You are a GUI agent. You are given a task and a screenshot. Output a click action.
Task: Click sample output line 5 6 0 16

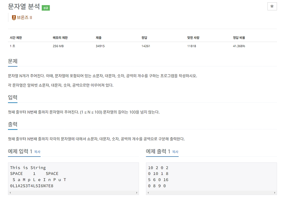(158, 180)
